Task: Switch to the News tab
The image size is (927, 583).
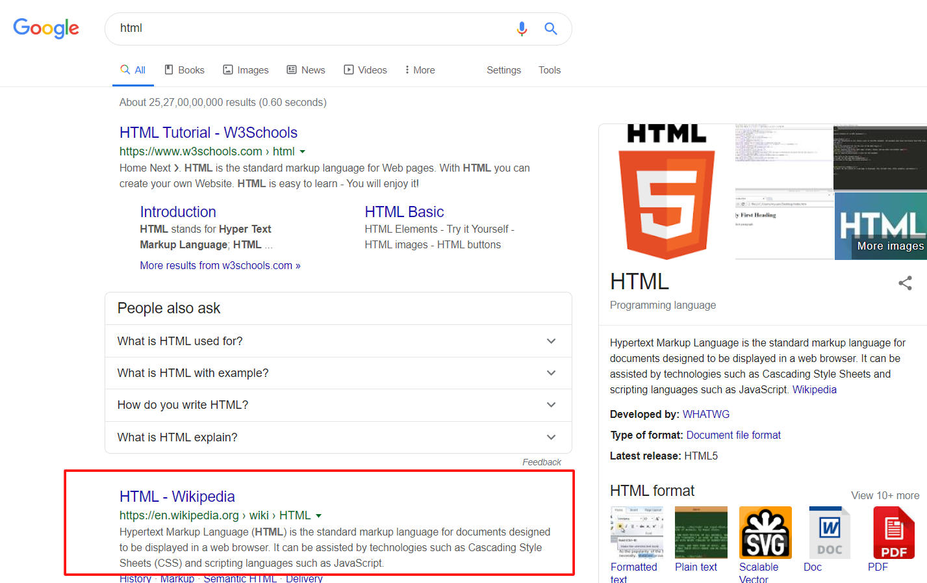Action: 306,70
